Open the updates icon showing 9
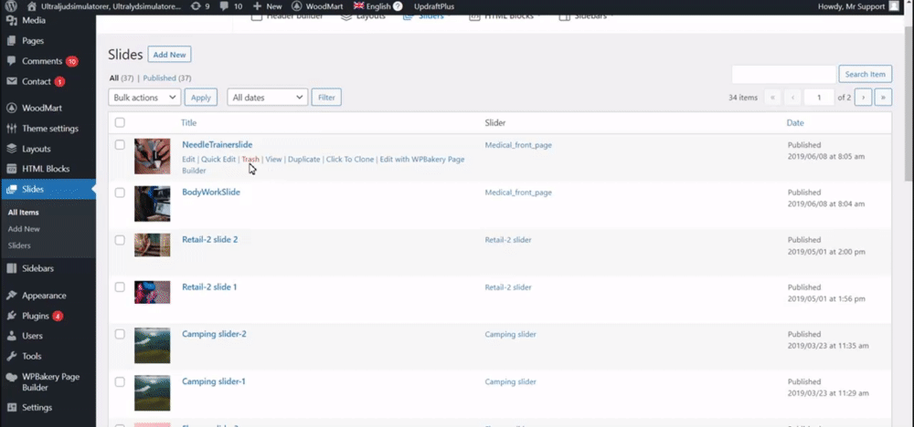This screenshot has width=914, height=427. point(195,6)
